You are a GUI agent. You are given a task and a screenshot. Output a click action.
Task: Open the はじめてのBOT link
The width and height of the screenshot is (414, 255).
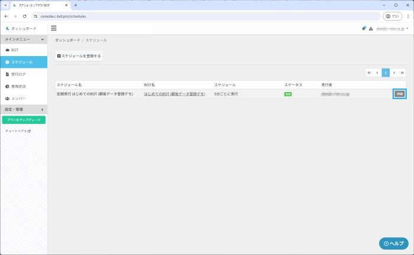pyautogui.click(x=174, y=94)
